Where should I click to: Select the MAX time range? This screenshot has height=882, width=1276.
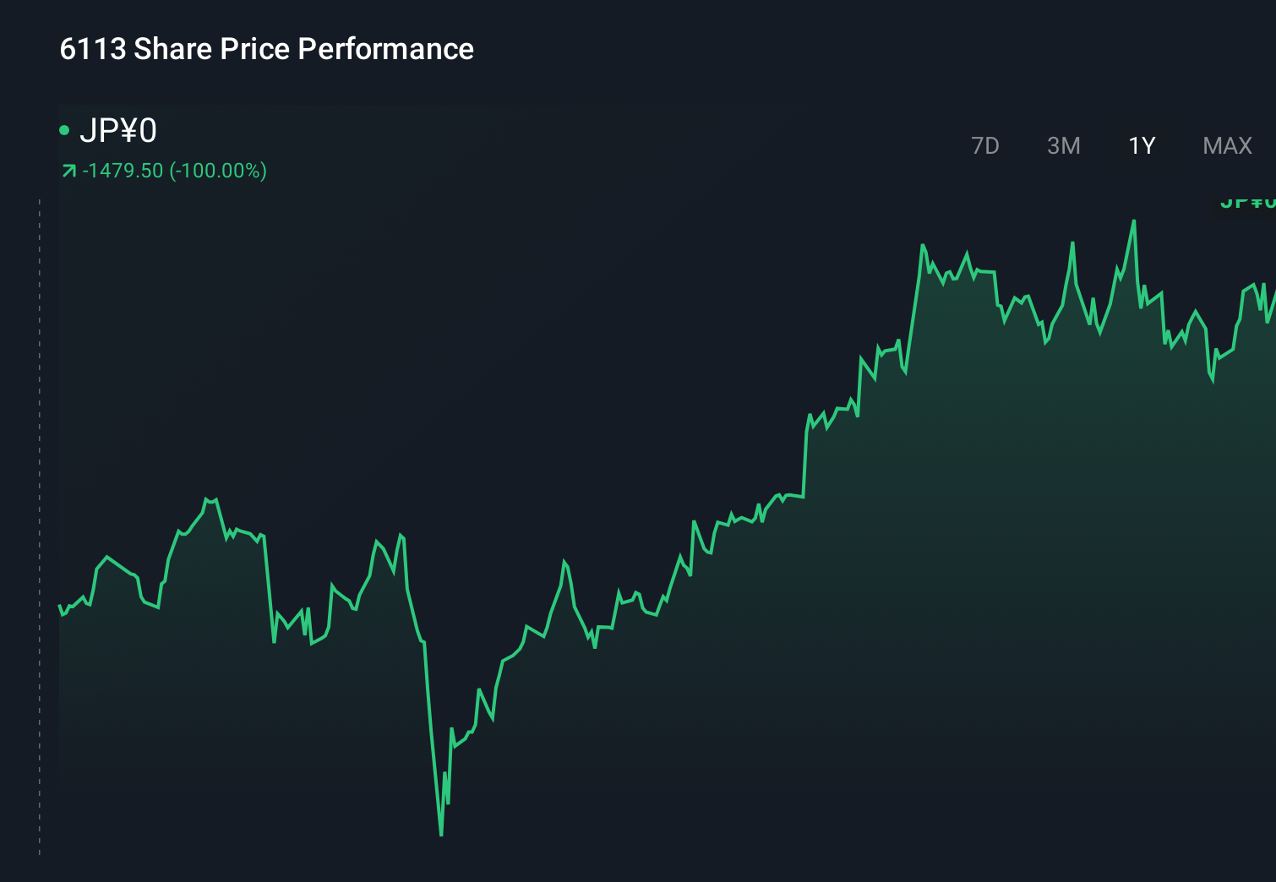tap(1226, 145)
